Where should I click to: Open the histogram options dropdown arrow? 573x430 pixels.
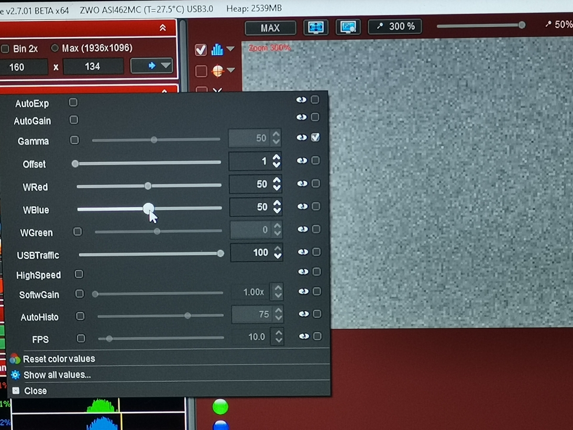pos(230,50)
